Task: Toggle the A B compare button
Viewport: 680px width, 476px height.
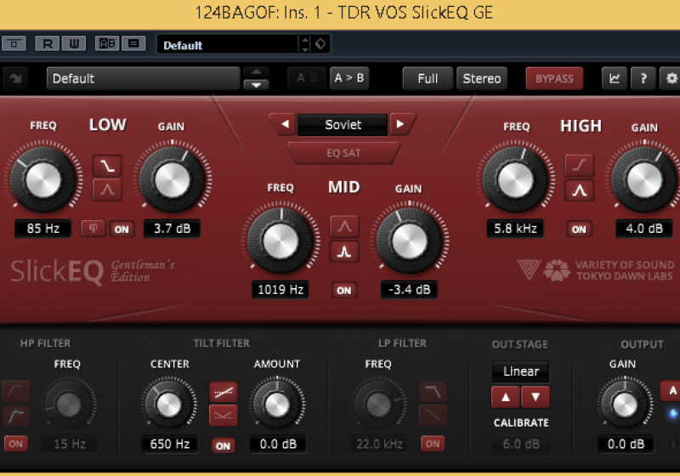Action: point(307,78)
